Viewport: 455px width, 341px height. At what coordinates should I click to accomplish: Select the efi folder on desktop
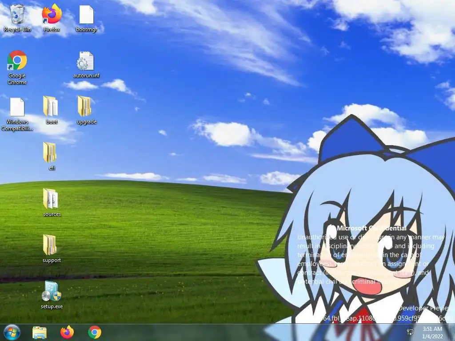[x=52, y=156]
